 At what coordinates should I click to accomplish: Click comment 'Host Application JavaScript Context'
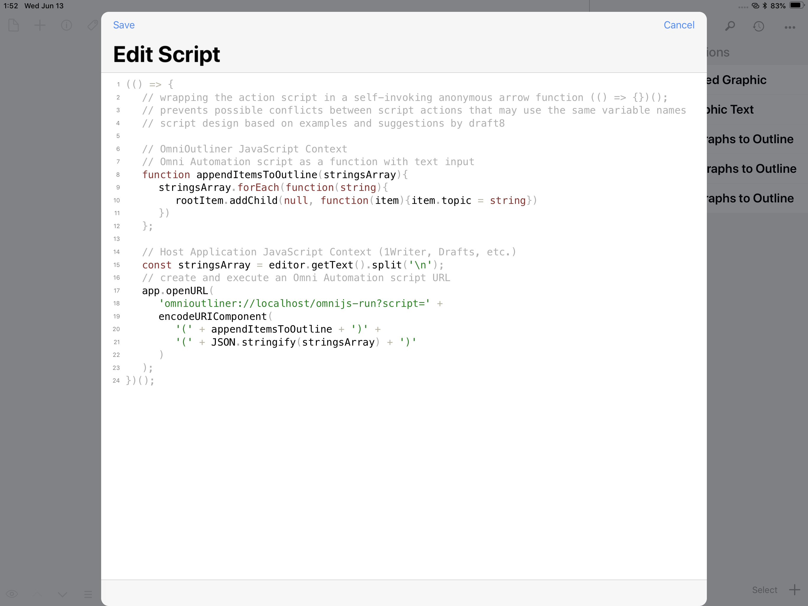tap(329, 252)
